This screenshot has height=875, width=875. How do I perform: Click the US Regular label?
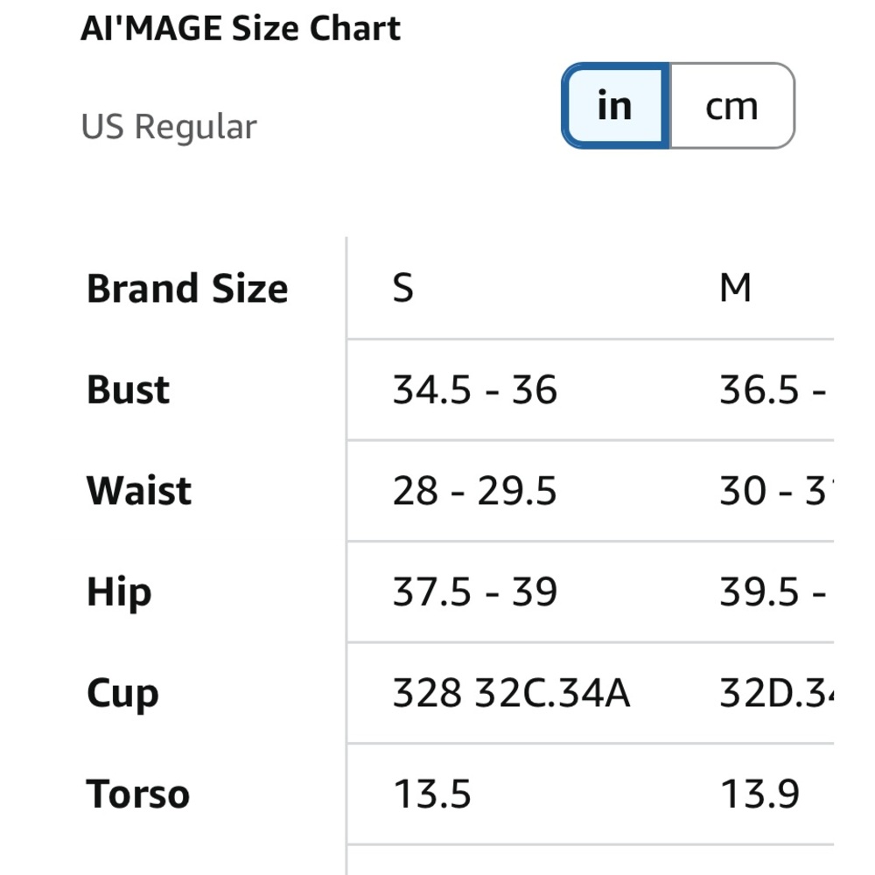[169, 127]
